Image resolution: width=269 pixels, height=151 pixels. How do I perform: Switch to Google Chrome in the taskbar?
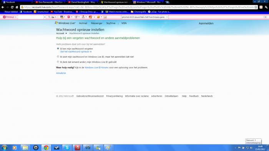46,148
